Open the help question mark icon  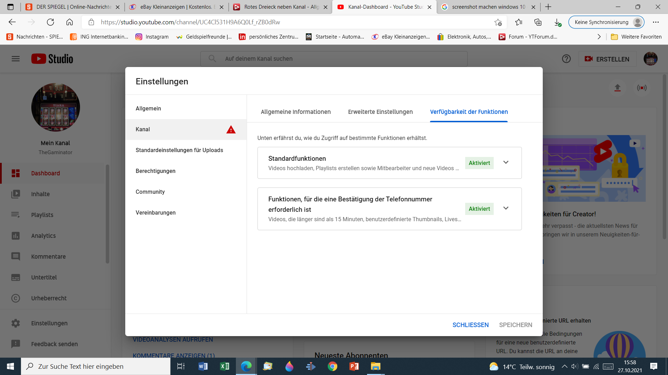[x=566, y=59]
